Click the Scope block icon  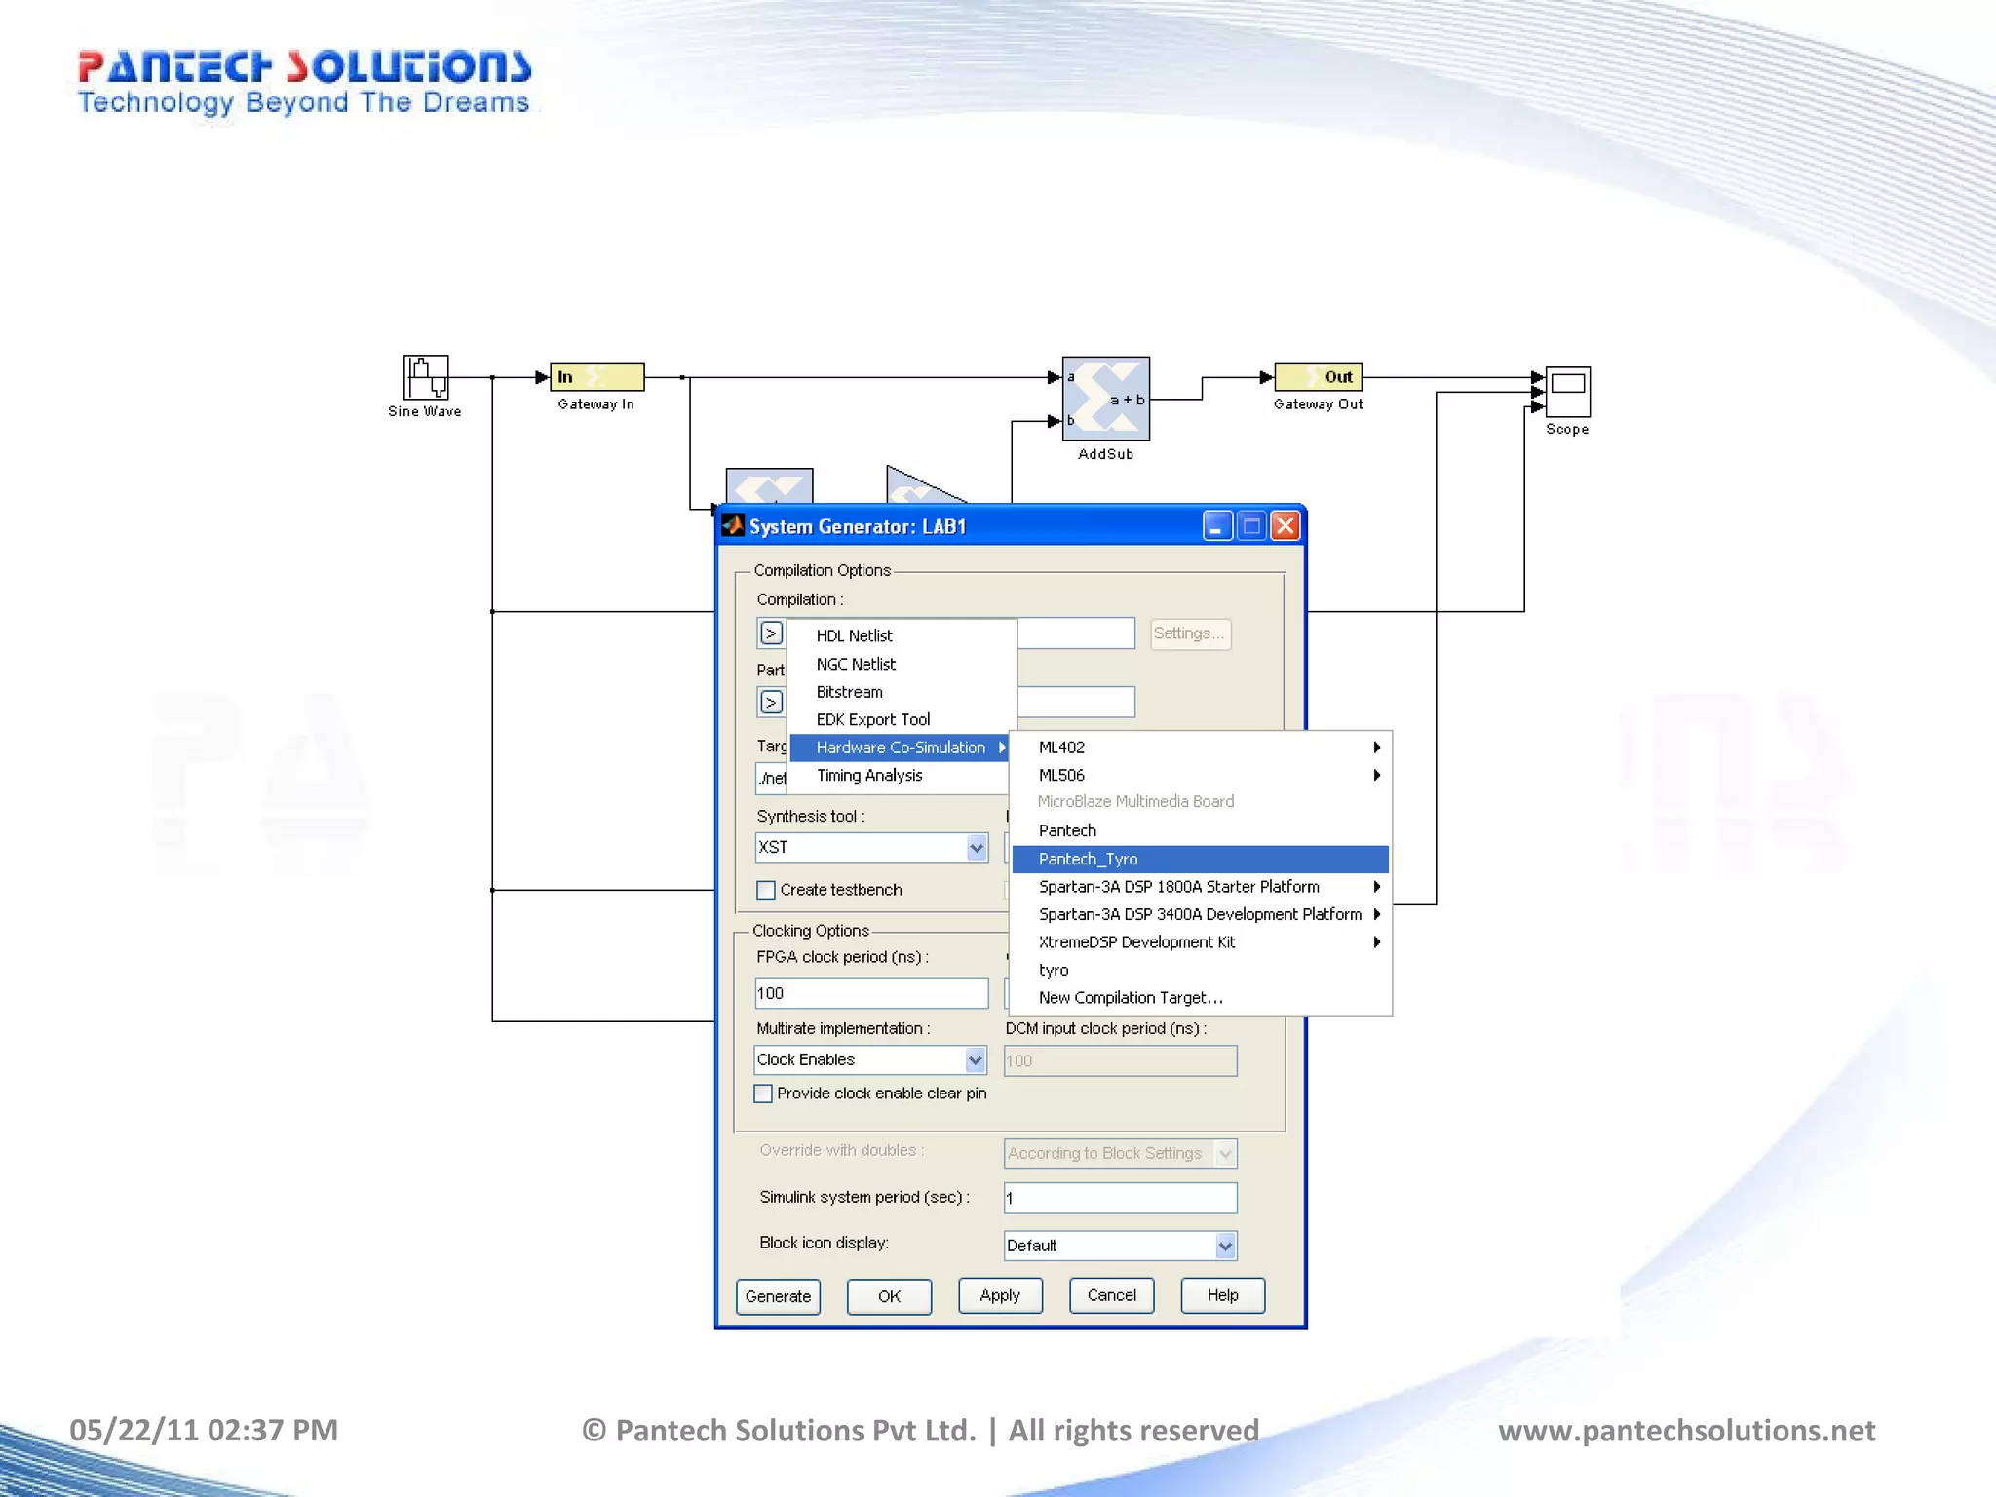[1567, 392]
